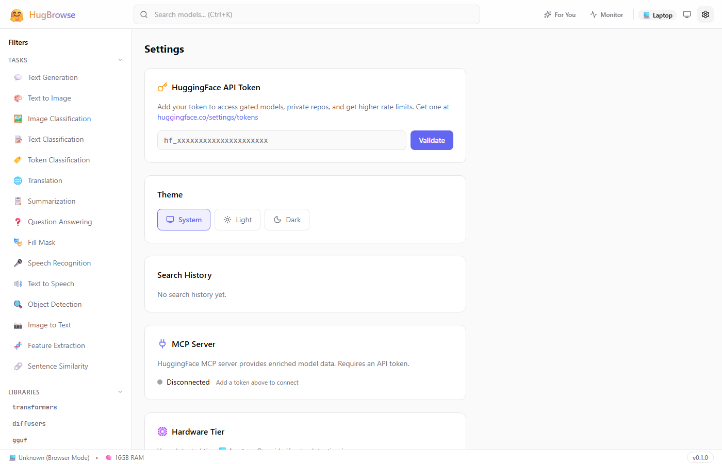The image size is (722, 464).
Task: Select the System theme option
Action: 184,219
